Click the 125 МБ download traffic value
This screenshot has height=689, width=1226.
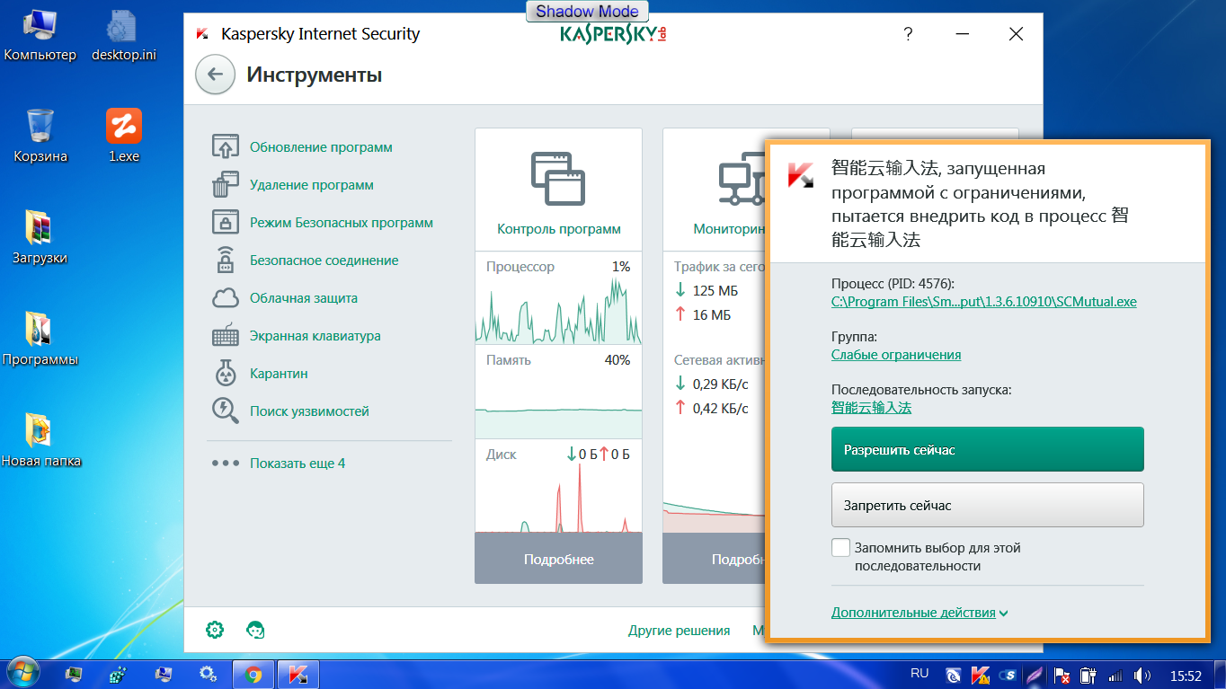coord(715,290)
